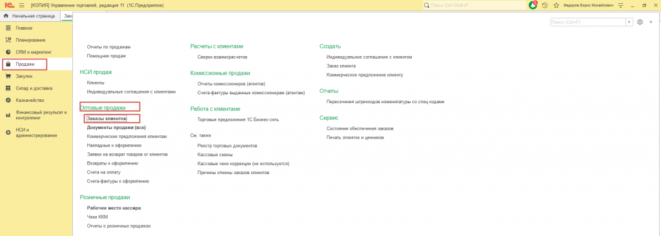The image size is (661, 236).
Task: Open Причины отмены заказов клиентов
Action: click(x=233, y=173)
